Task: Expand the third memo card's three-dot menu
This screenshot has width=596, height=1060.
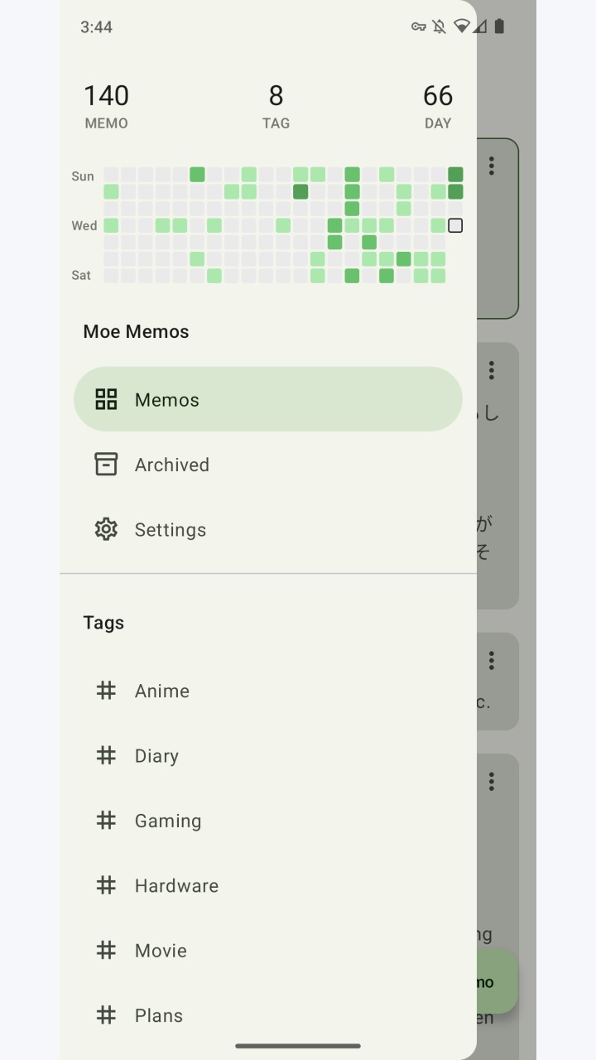Action: click(492, 660)
